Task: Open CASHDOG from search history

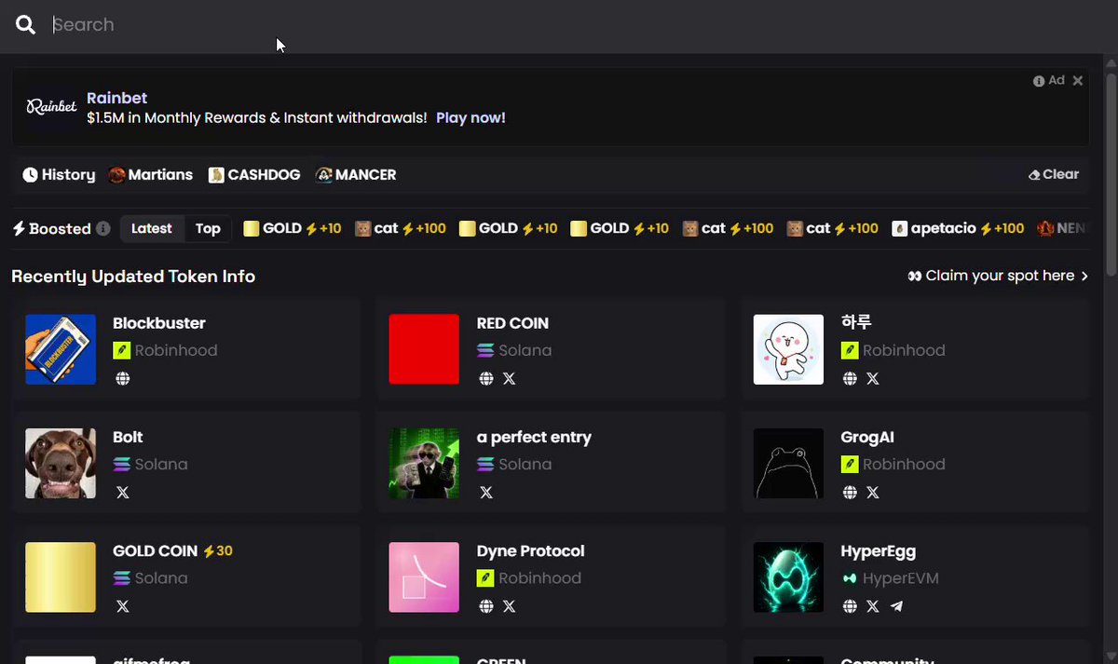Action: 254,175
